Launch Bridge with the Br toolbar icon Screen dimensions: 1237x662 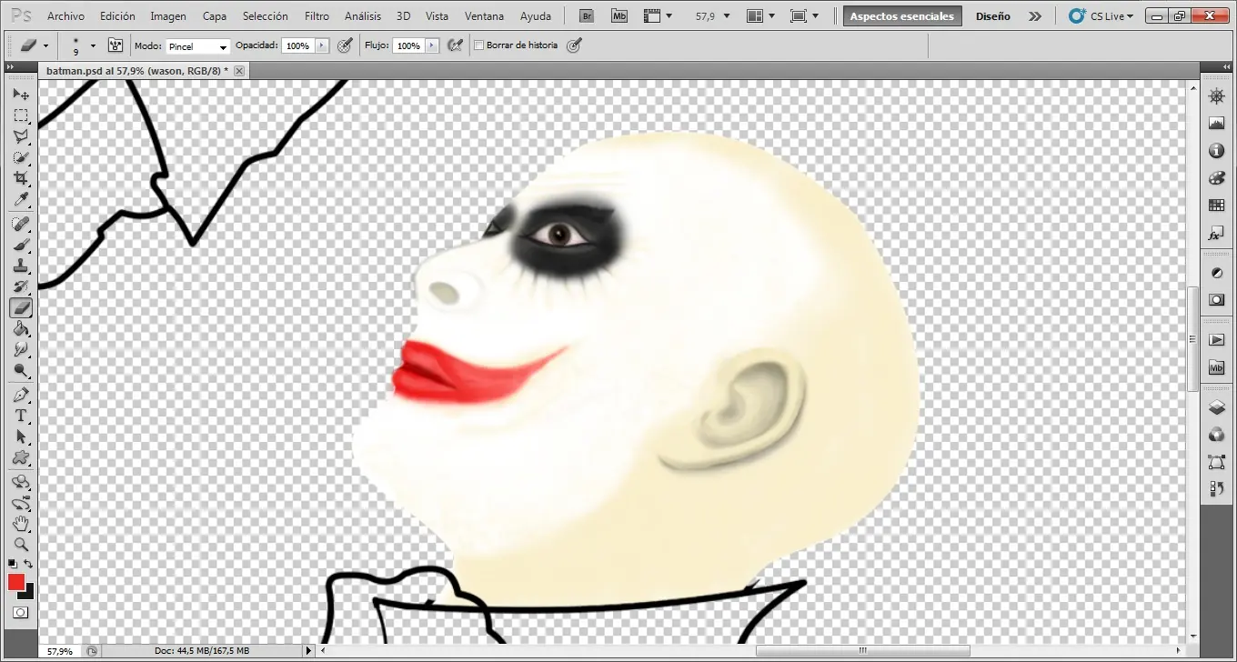pos(586,15)
